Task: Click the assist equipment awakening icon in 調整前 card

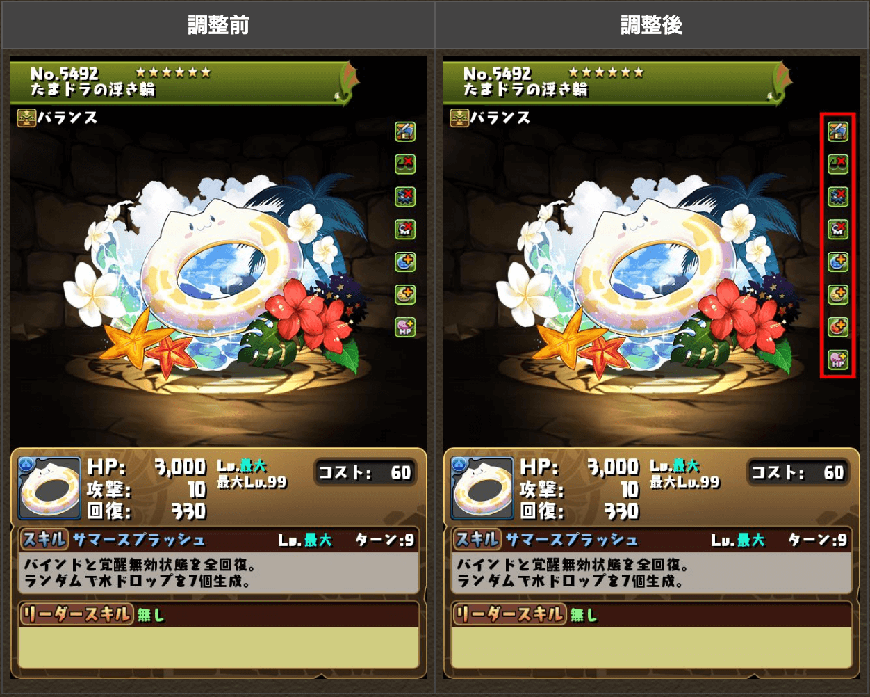Action: click(405, 131)
